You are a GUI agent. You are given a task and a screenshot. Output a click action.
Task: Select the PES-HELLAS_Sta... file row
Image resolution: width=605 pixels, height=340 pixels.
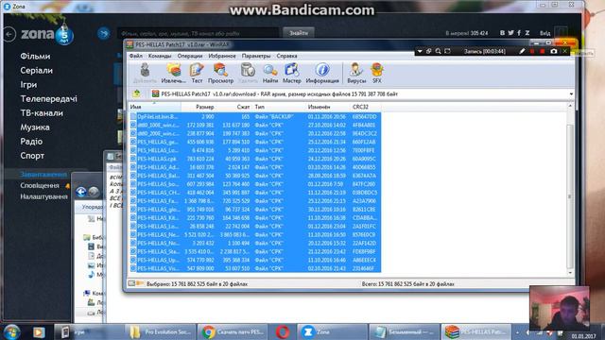click(255, 251)
